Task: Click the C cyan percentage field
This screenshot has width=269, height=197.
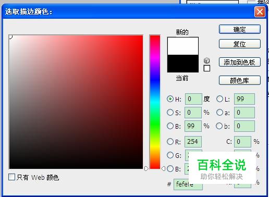Action: 242,142
